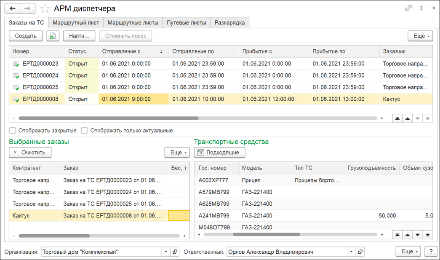Open the Еще menu above orders table
The height and width of the screenshot is (260, 440).
(420, 36)
